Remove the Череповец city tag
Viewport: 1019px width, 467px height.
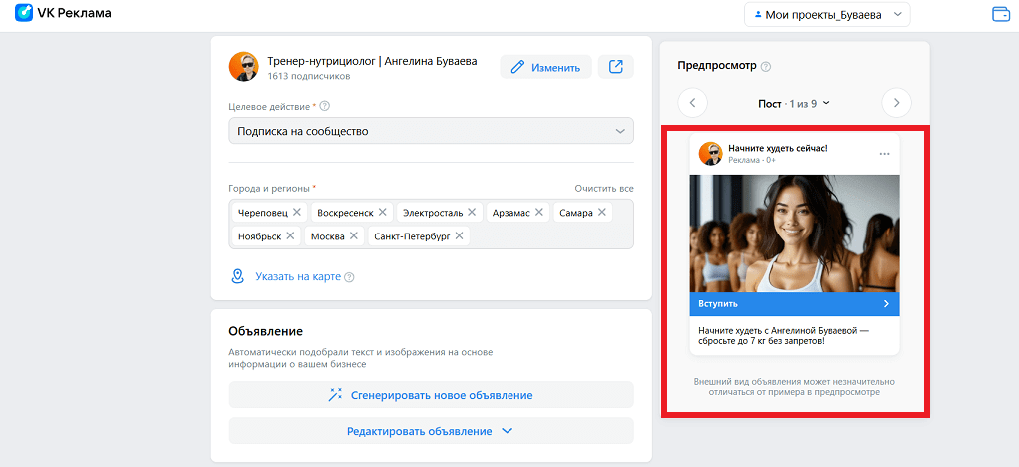(297, 212)
